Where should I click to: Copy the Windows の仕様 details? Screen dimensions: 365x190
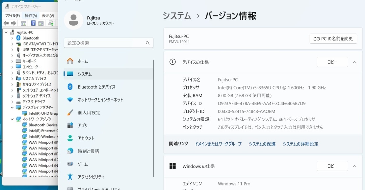[x=332, y=166]
